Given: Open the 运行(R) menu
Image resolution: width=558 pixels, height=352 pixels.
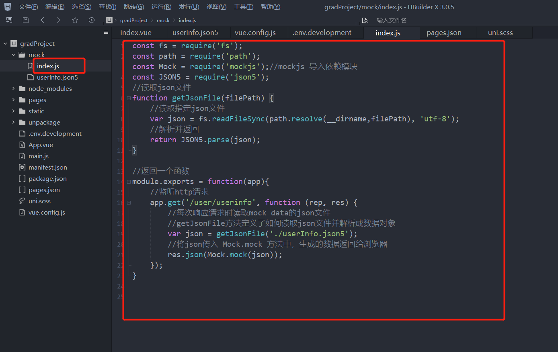Looking at the screenshot, I should click(x=161, y=7).
